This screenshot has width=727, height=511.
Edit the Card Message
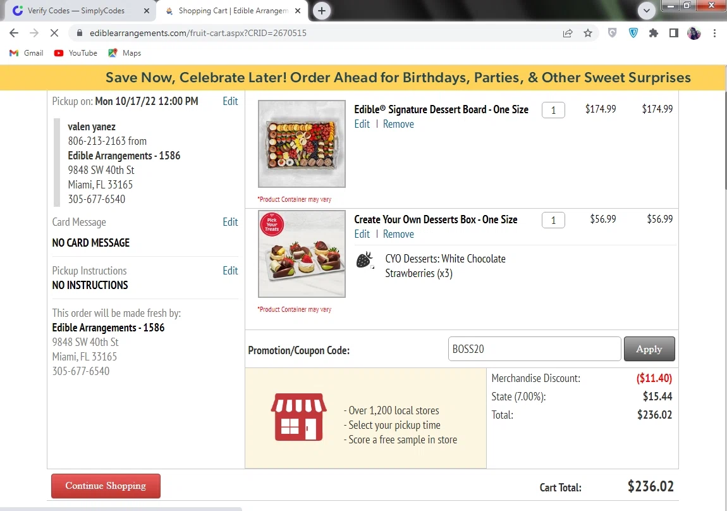tap(230, 222)
